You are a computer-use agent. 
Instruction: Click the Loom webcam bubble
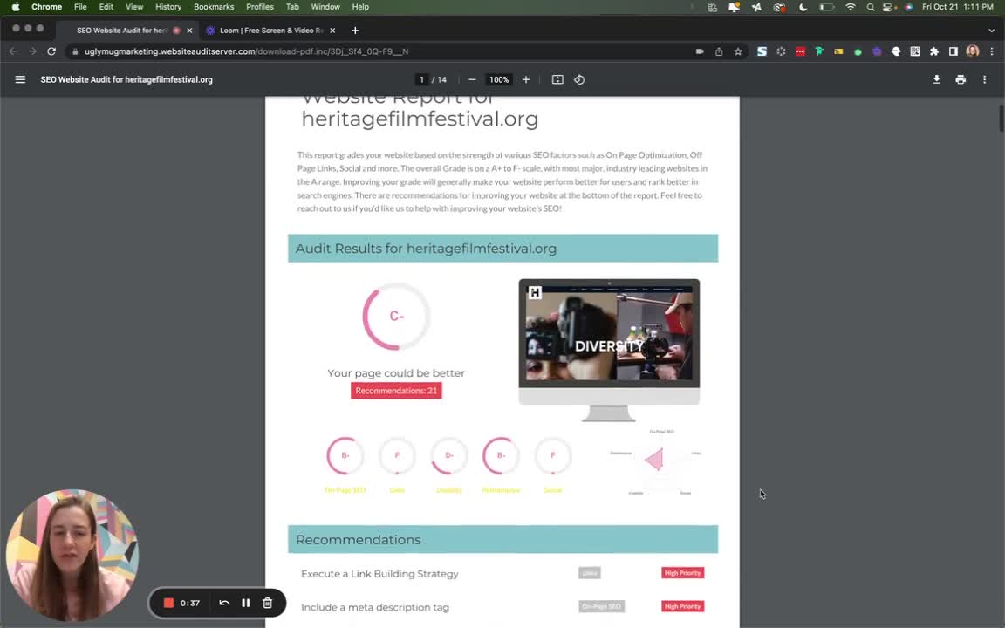pyautogui.click(x=72, y=555)
